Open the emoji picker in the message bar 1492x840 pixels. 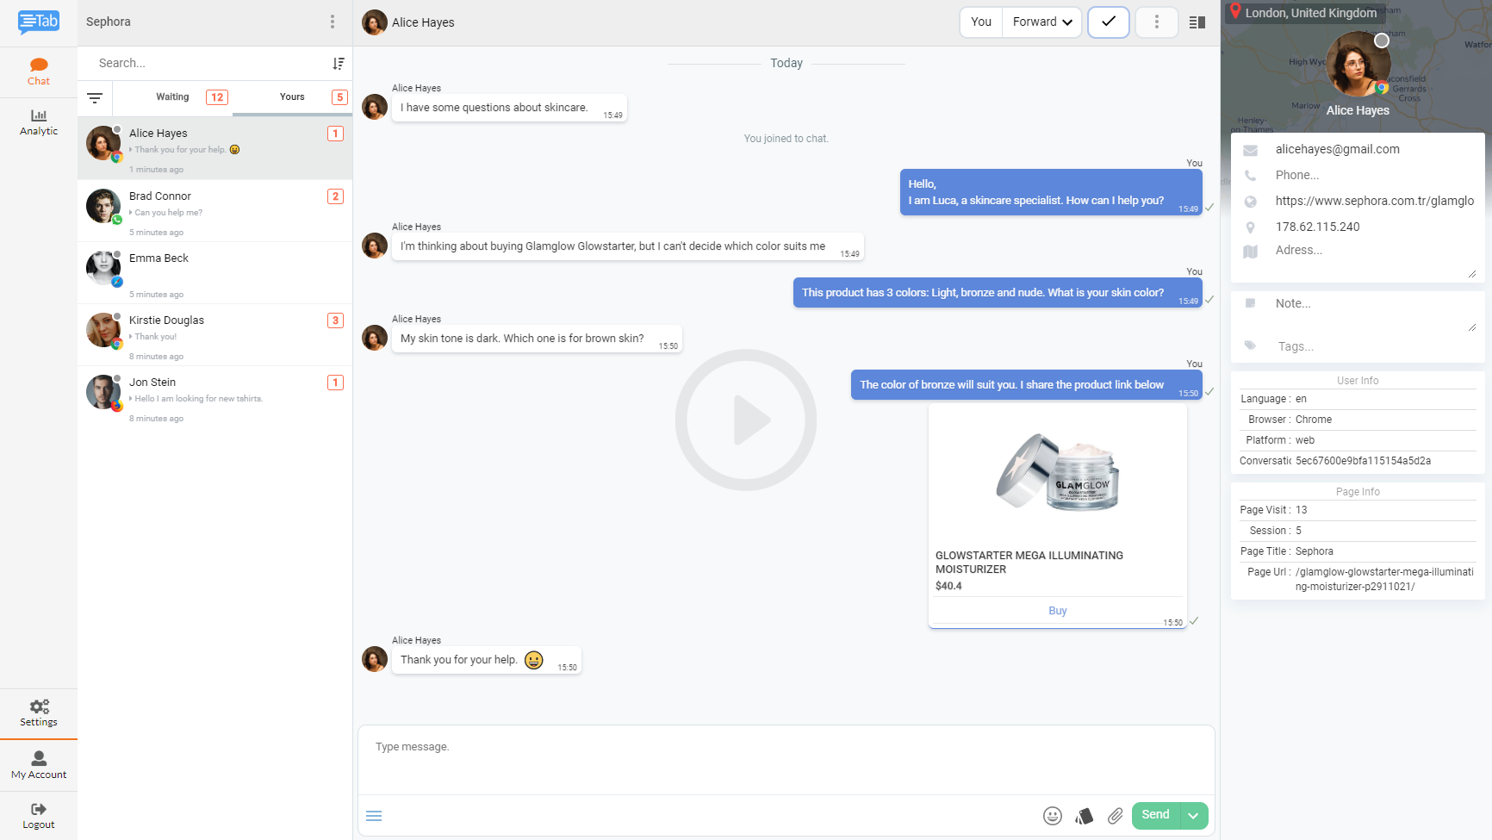point(1052,815)
